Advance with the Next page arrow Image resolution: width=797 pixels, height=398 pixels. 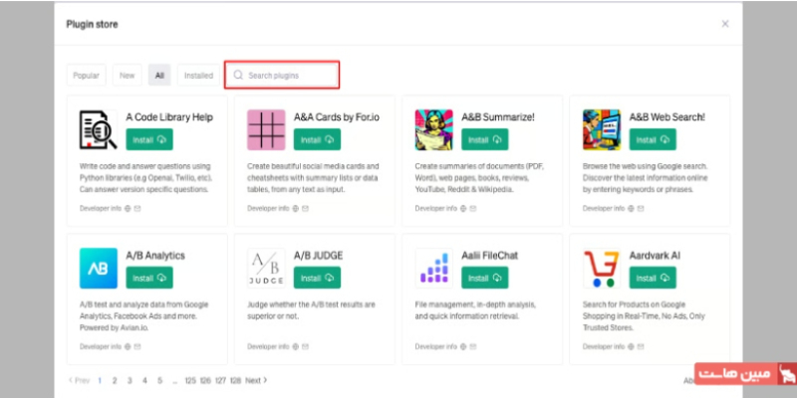(256, 380)
